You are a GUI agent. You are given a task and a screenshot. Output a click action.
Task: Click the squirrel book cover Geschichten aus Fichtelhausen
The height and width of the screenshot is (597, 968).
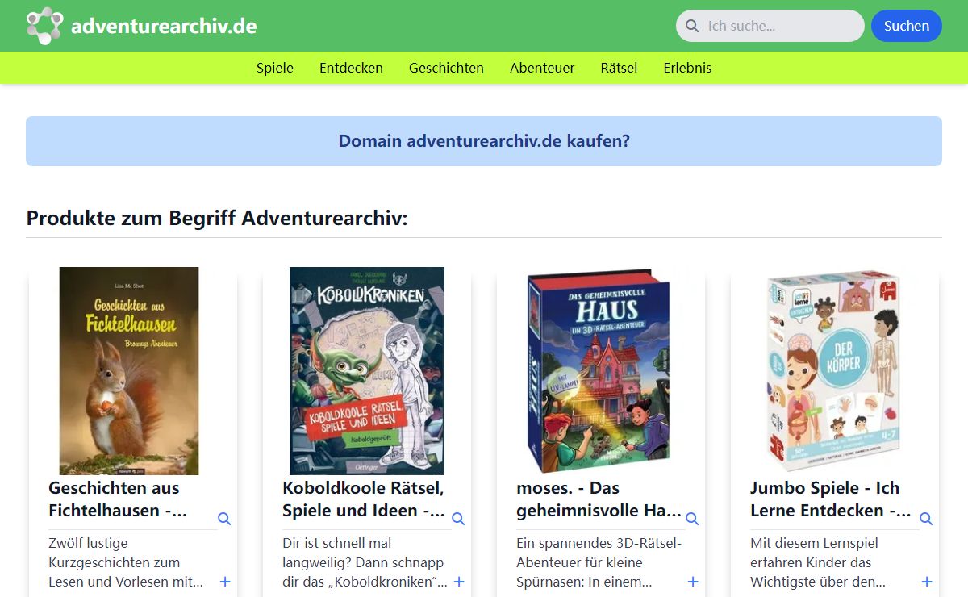(x=129, y=371)
